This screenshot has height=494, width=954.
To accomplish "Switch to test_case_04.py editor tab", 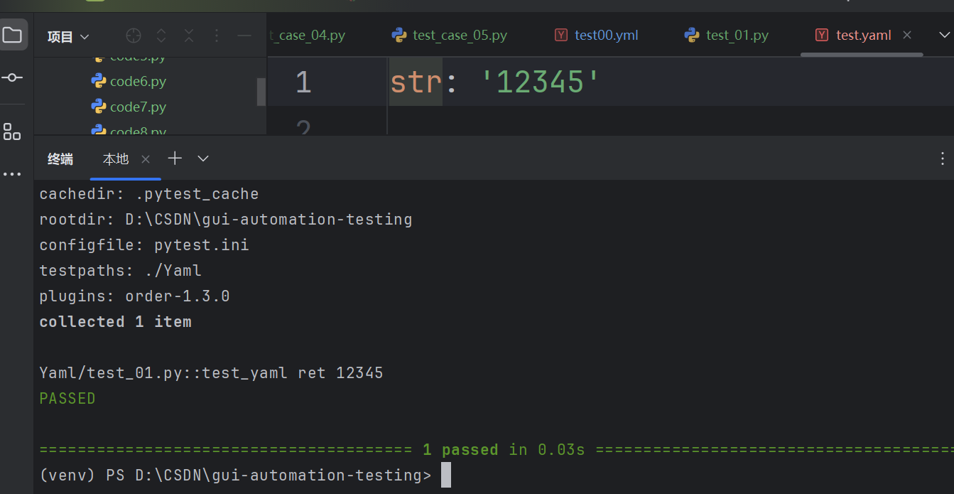I will pos(308,35).
